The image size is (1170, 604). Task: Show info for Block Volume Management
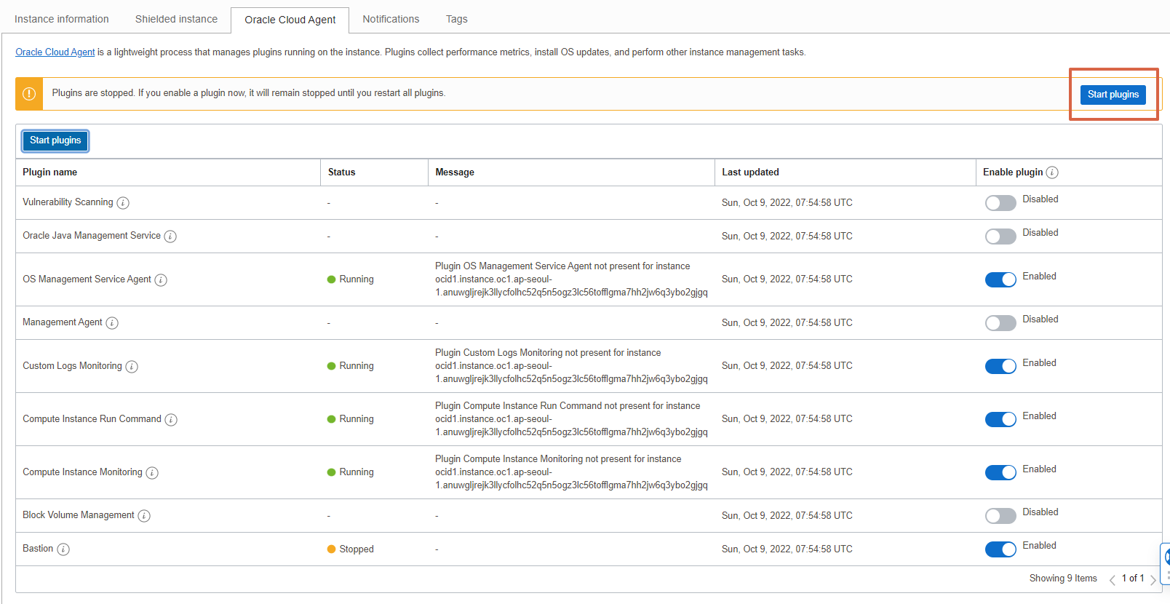144,516
